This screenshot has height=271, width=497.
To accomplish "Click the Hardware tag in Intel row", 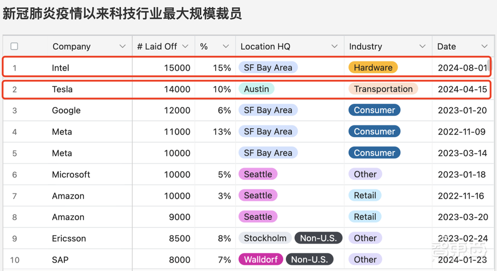I will pos(373,68).
